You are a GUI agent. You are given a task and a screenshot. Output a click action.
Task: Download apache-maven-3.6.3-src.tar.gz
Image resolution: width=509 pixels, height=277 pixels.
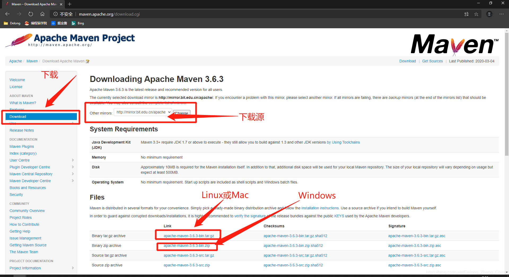pyautogui.click(x=189, y=255)
